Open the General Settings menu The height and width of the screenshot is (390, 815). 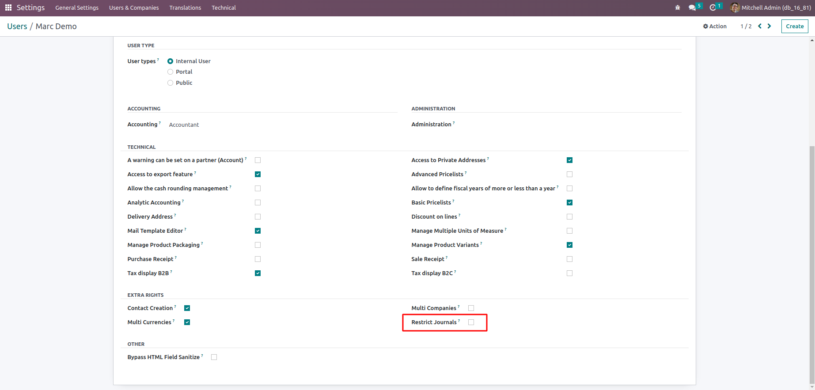(x=77, y=8)
